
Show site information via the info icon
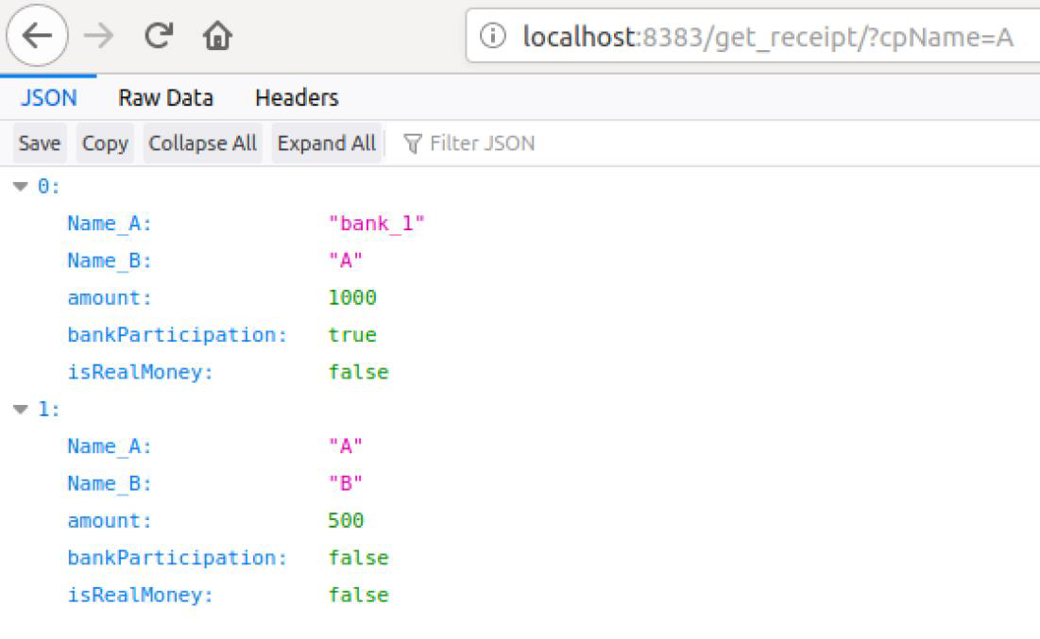tap(492, 36)
